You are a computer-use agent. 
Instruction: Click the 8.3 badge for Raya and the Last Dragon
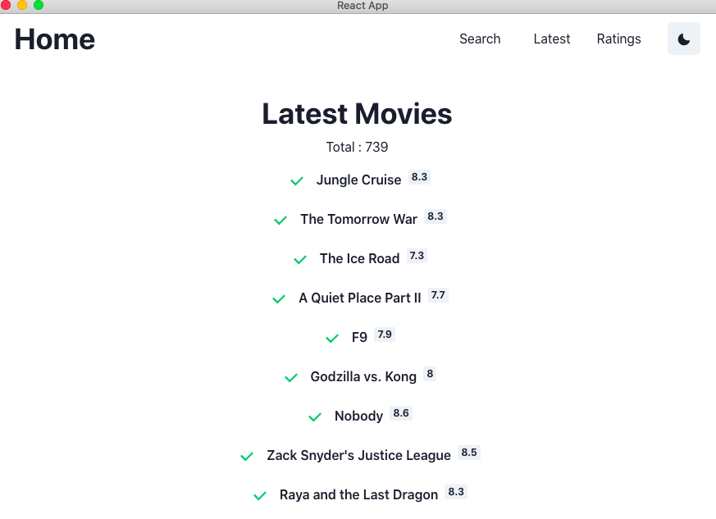pos(456,492)
